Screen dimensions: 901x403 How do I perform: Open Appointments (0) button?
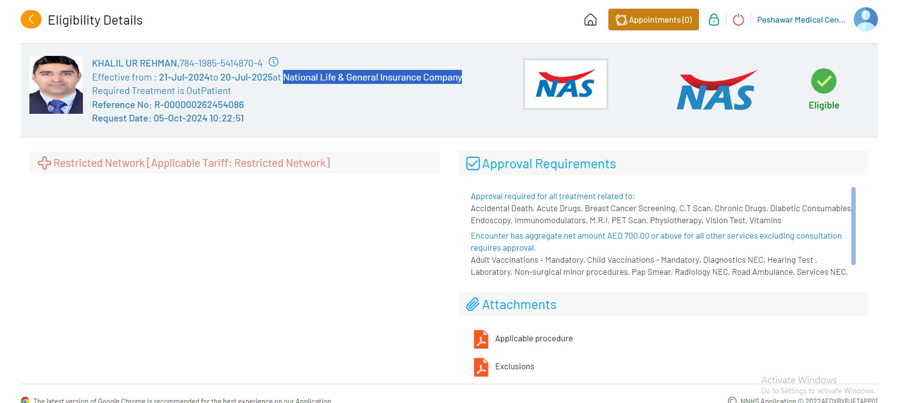[653, 20]
